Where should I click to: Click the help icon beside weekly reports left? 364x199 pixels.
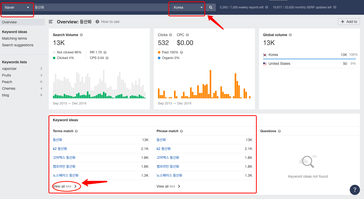pyautogui.click(x=267, y=7)
